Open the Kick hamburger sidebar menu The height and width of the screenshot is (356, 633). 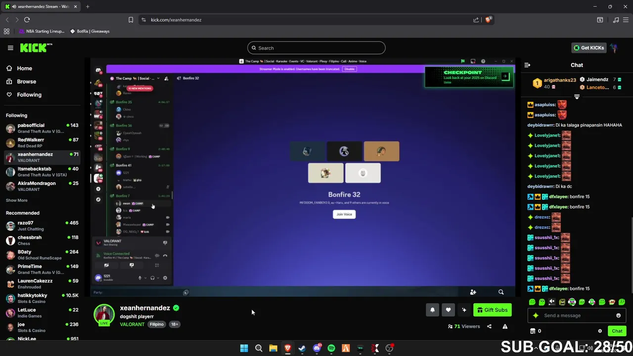10,48
